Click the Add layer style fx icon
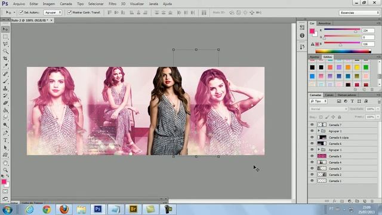The image size is (382, 215). click(x=334, y=201)
